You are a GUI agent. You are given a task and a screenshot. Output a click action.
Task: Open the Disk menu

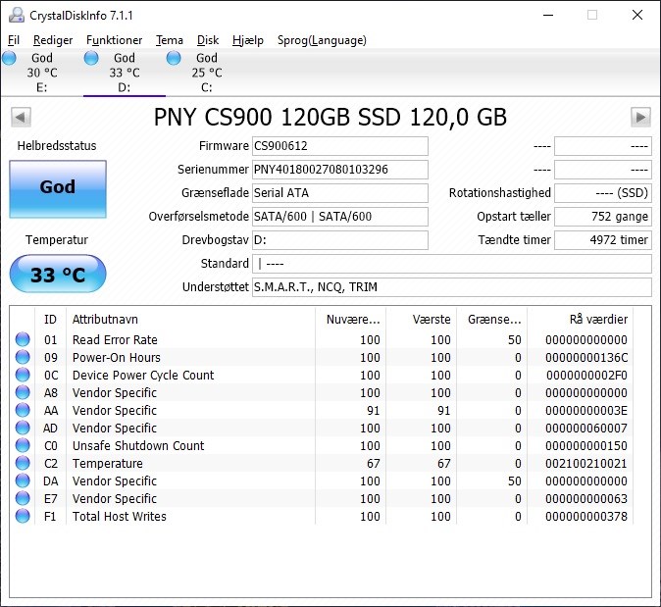point(208,40)
